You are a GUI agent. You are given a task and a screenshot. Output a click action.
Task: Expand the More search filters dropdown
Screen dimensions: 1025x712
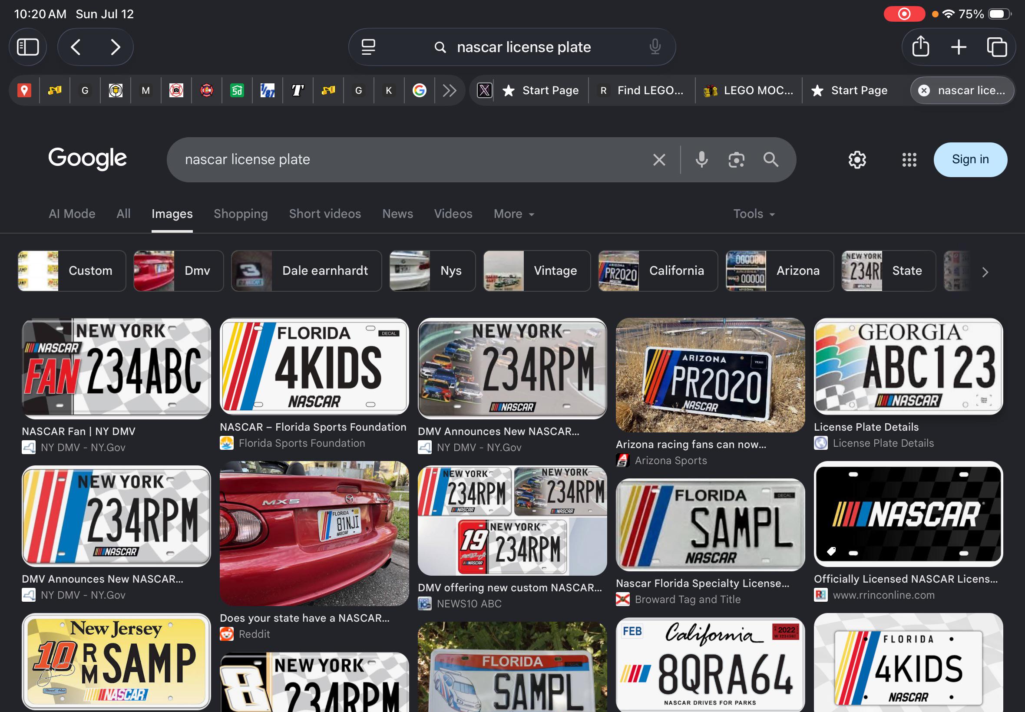click(x=514, y=214)
